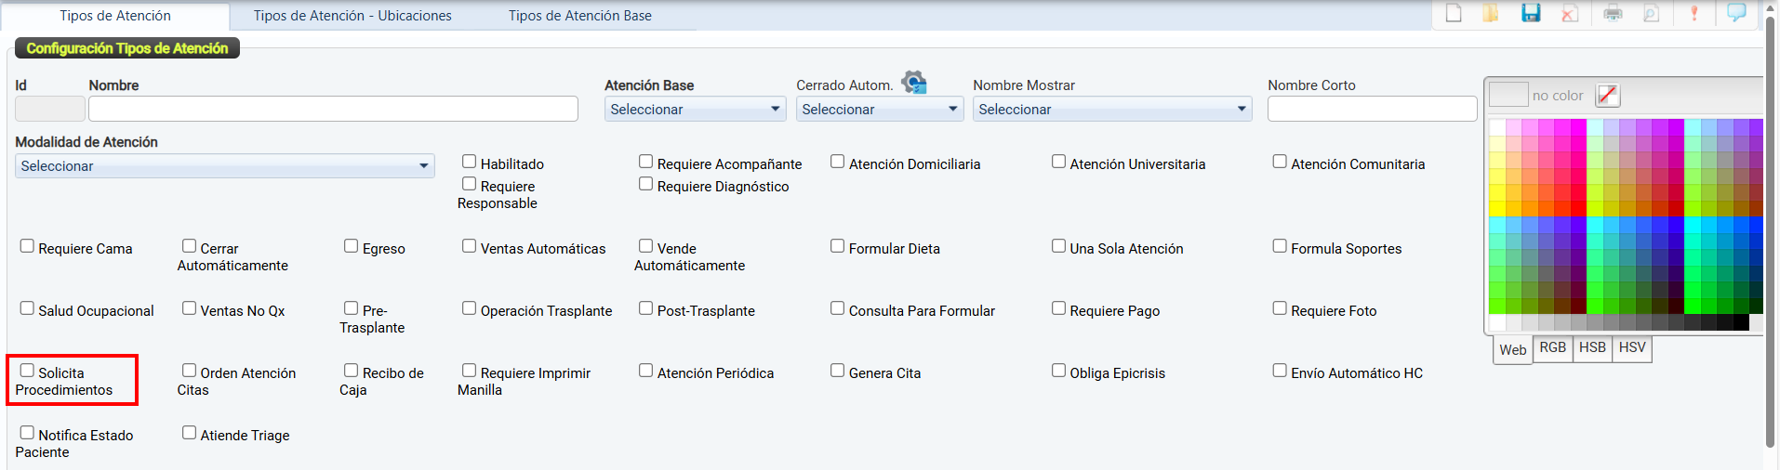The image size is (1780, 470).
Task: Click the delete document red X icon
Action: [1570, 13]
